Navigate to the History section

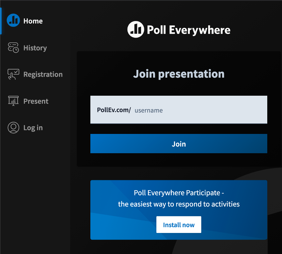35,48
